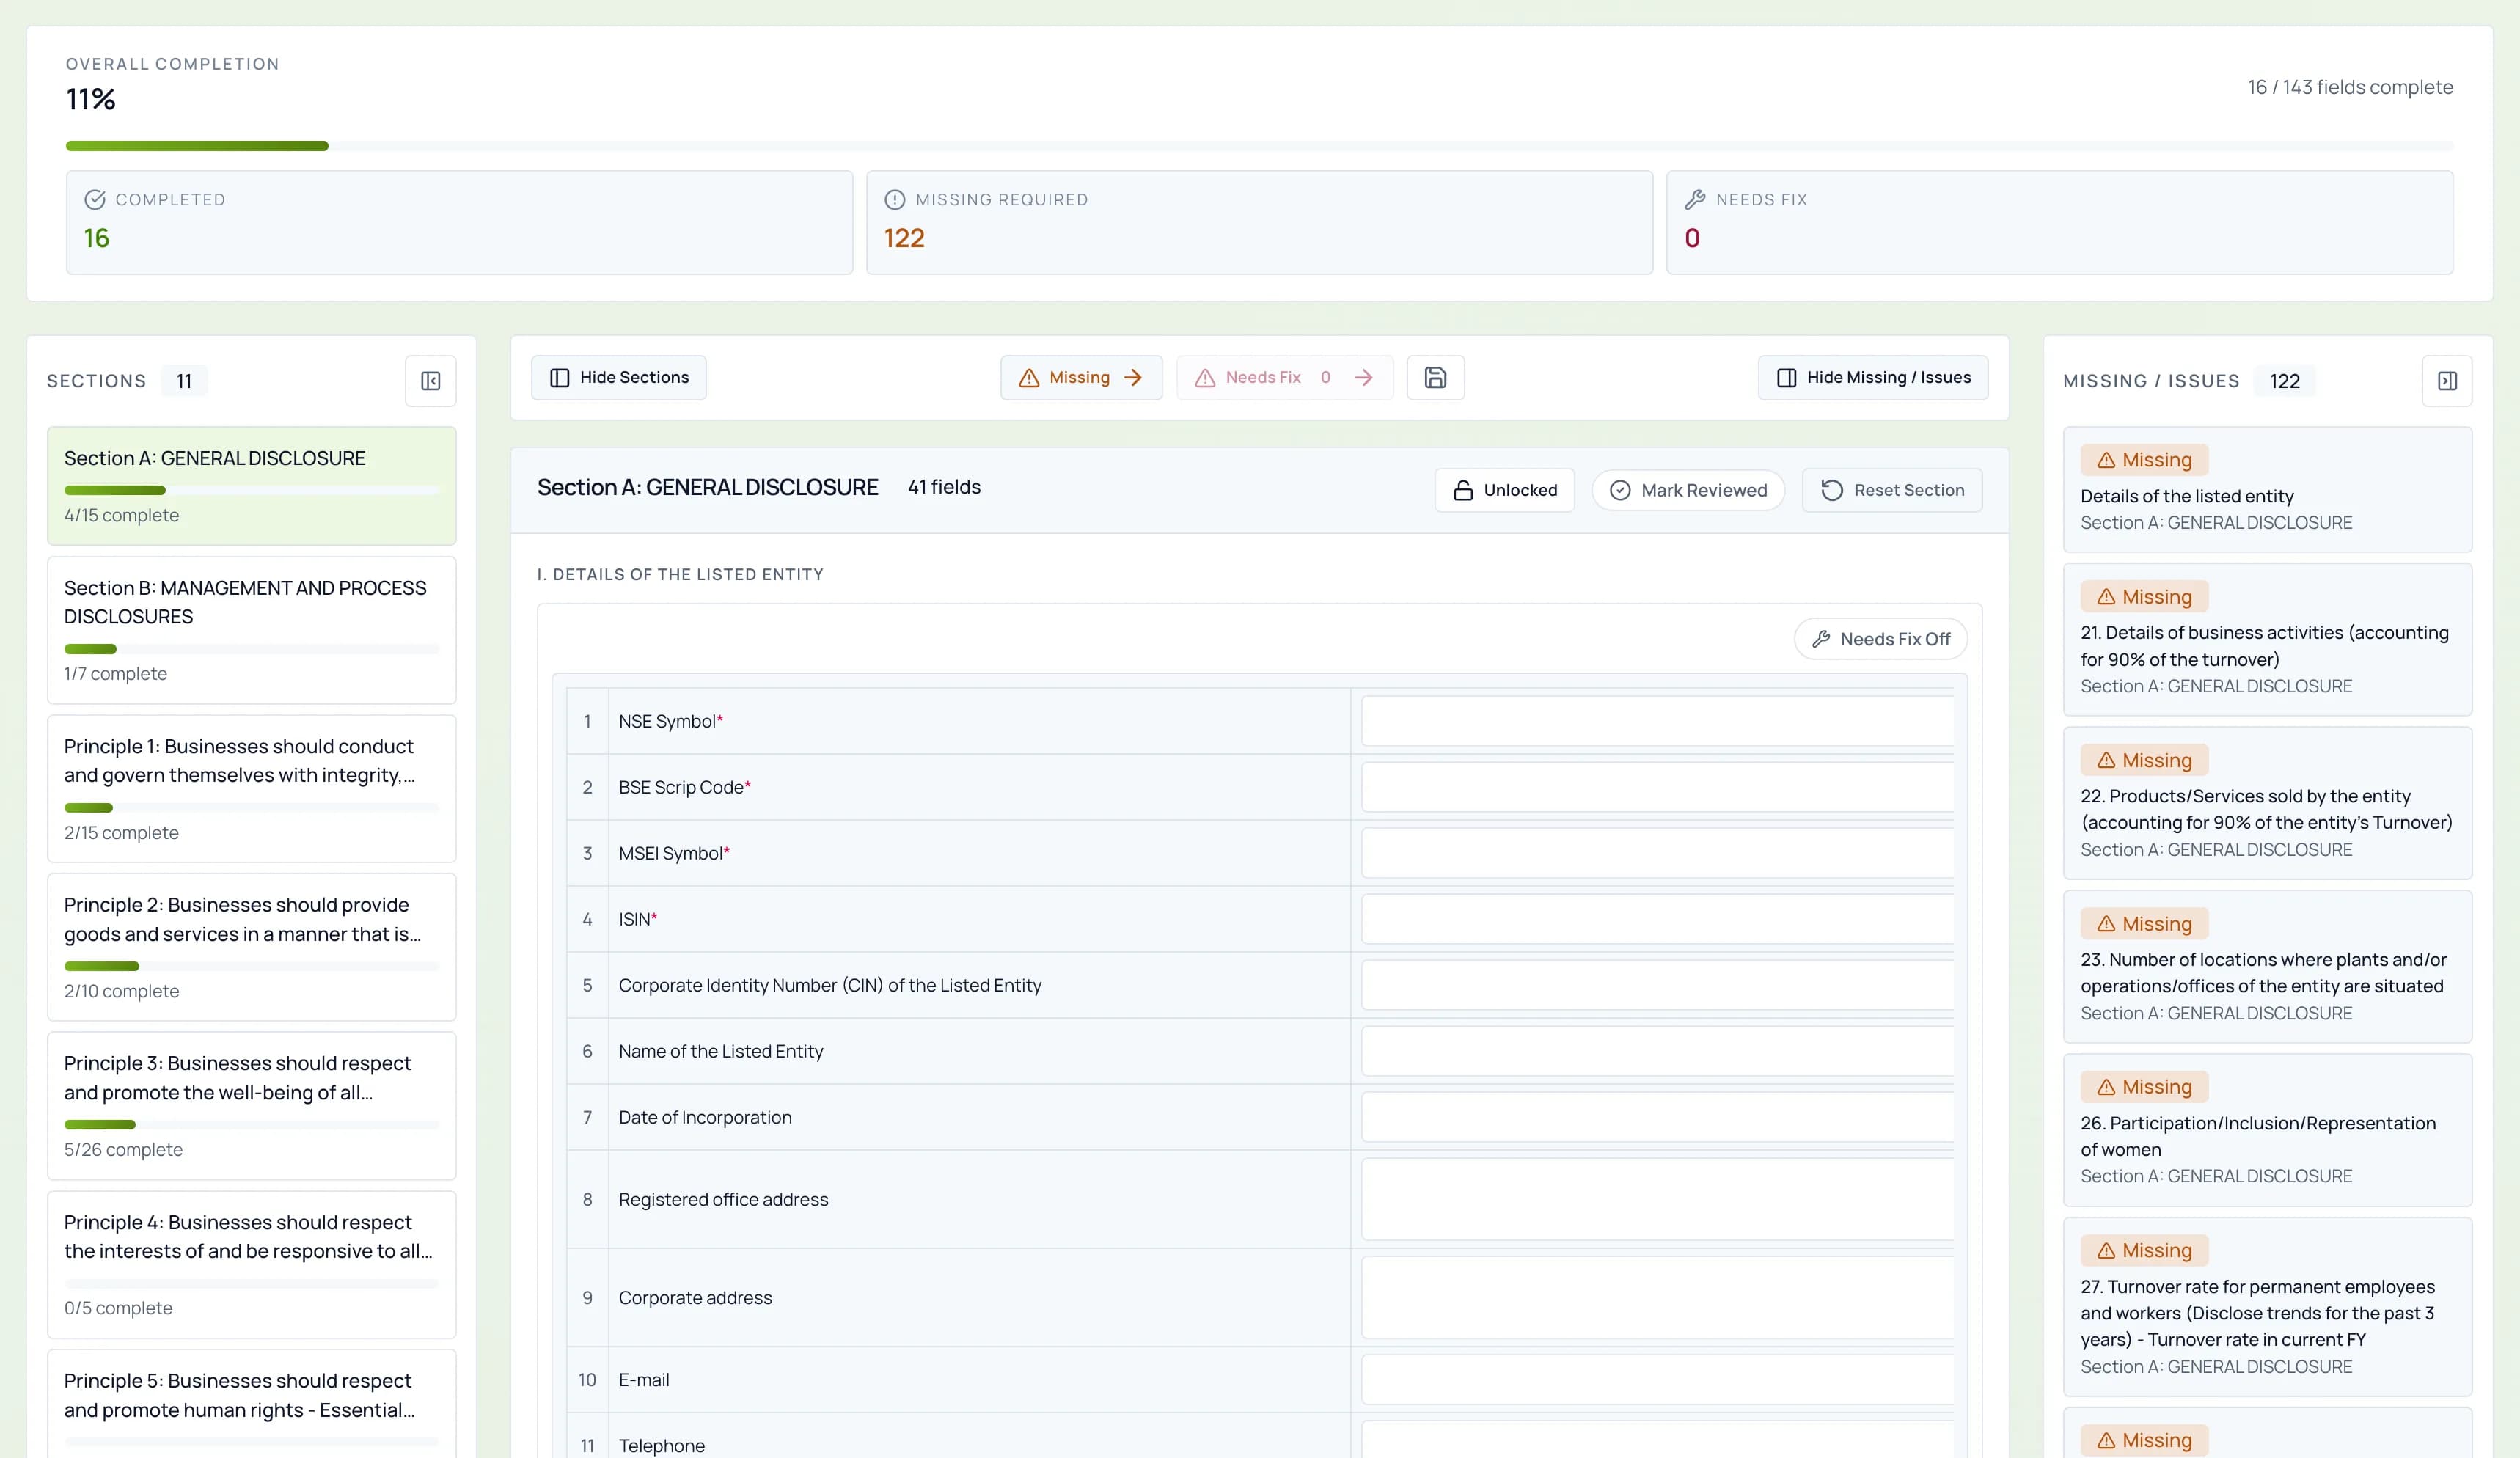Click Name of the Listed Entity input
Image resolution: width=2520 pixels, height=1458 pixels.
(x=1657, y=1051)
